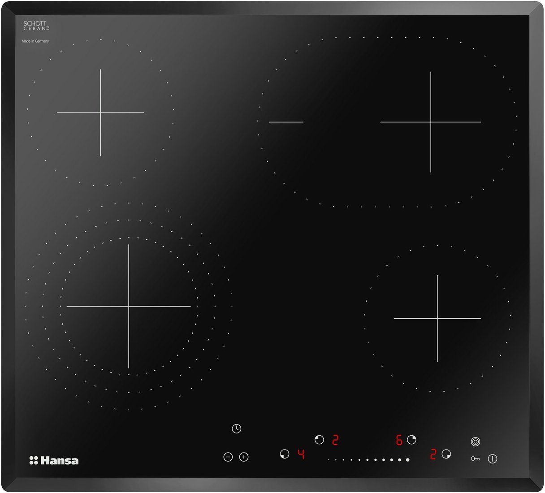Click the rear-right oval burner main cross

pos(431,121)
